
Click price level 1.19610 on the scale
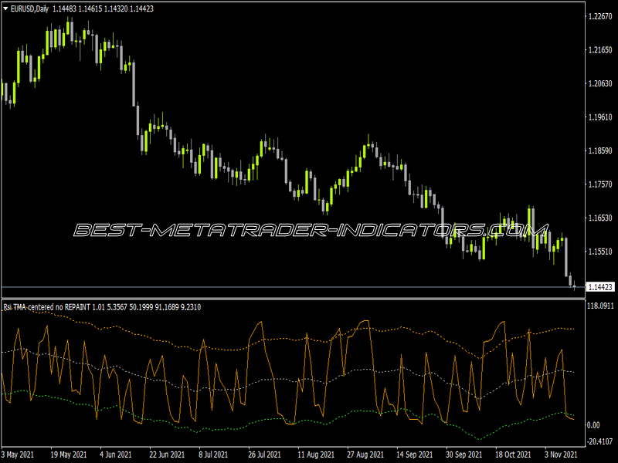coord(600,117)
